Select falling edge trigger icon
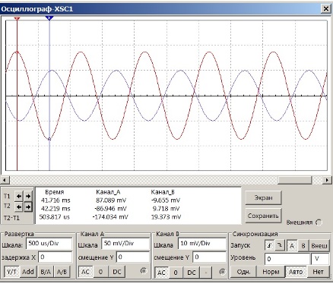The image size is (333, 284). click(280, 245)
